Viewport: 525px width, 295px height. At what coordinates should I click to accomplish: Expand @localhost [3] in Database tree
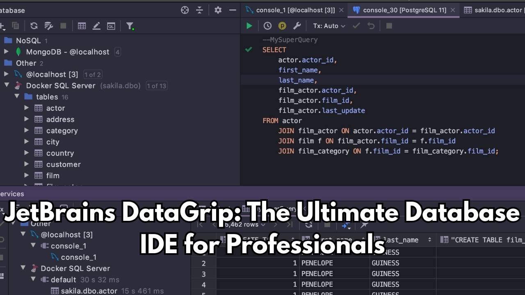point(6,74)
